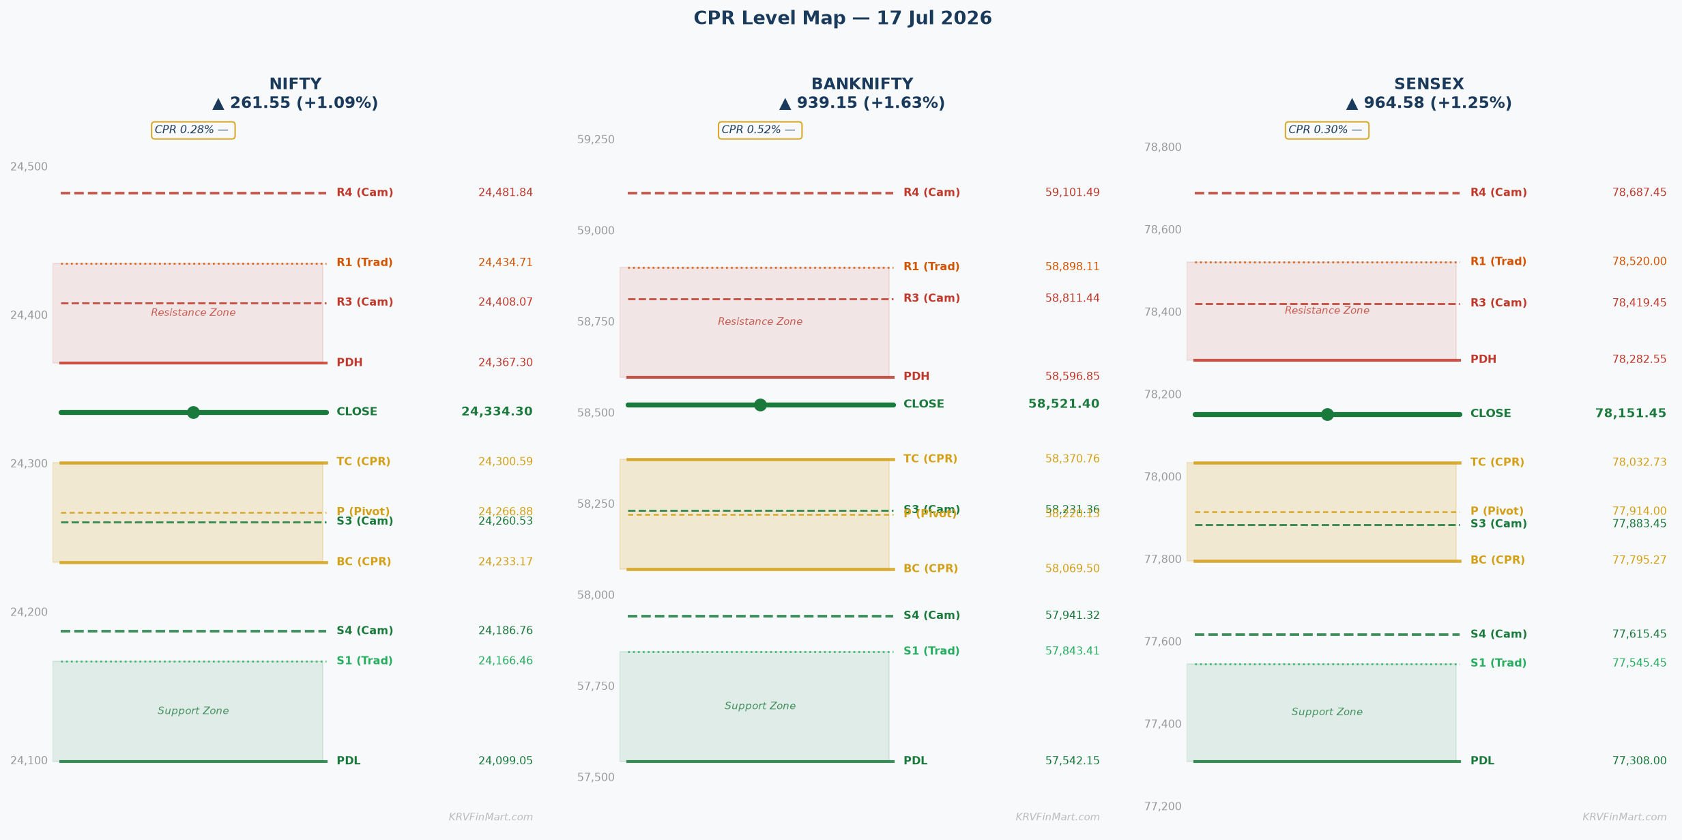The image size is (1682, 840).
Task: Click the BANKNIFTY CLOSE label
Action: coord(924,404)
